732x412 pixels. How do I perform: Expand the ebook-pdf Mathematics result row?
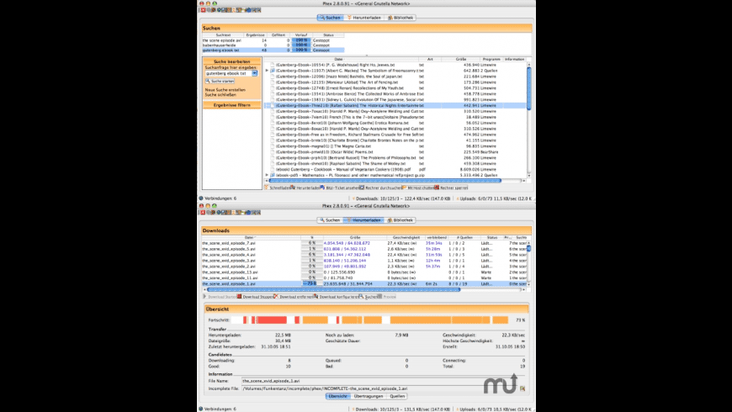coord(267,175)
